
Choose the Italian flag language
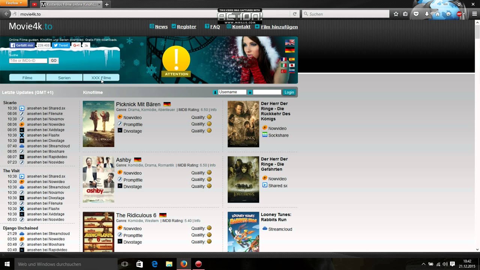point(284,65)
